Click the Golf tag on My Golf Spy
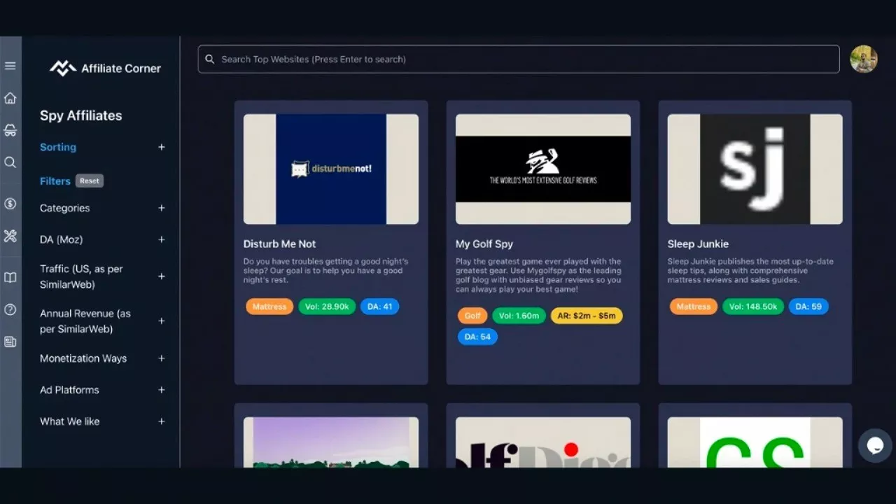 [x=472, y=316]
